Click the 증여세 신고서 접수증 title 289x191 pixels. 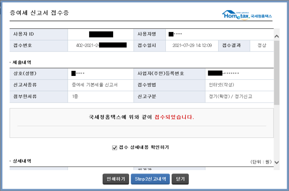point(39,13)
